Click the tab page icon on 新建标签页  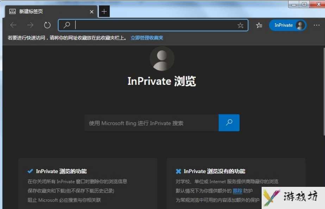[12, 11]
